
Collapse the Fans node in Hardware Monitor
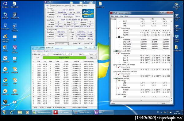(117, 37)
